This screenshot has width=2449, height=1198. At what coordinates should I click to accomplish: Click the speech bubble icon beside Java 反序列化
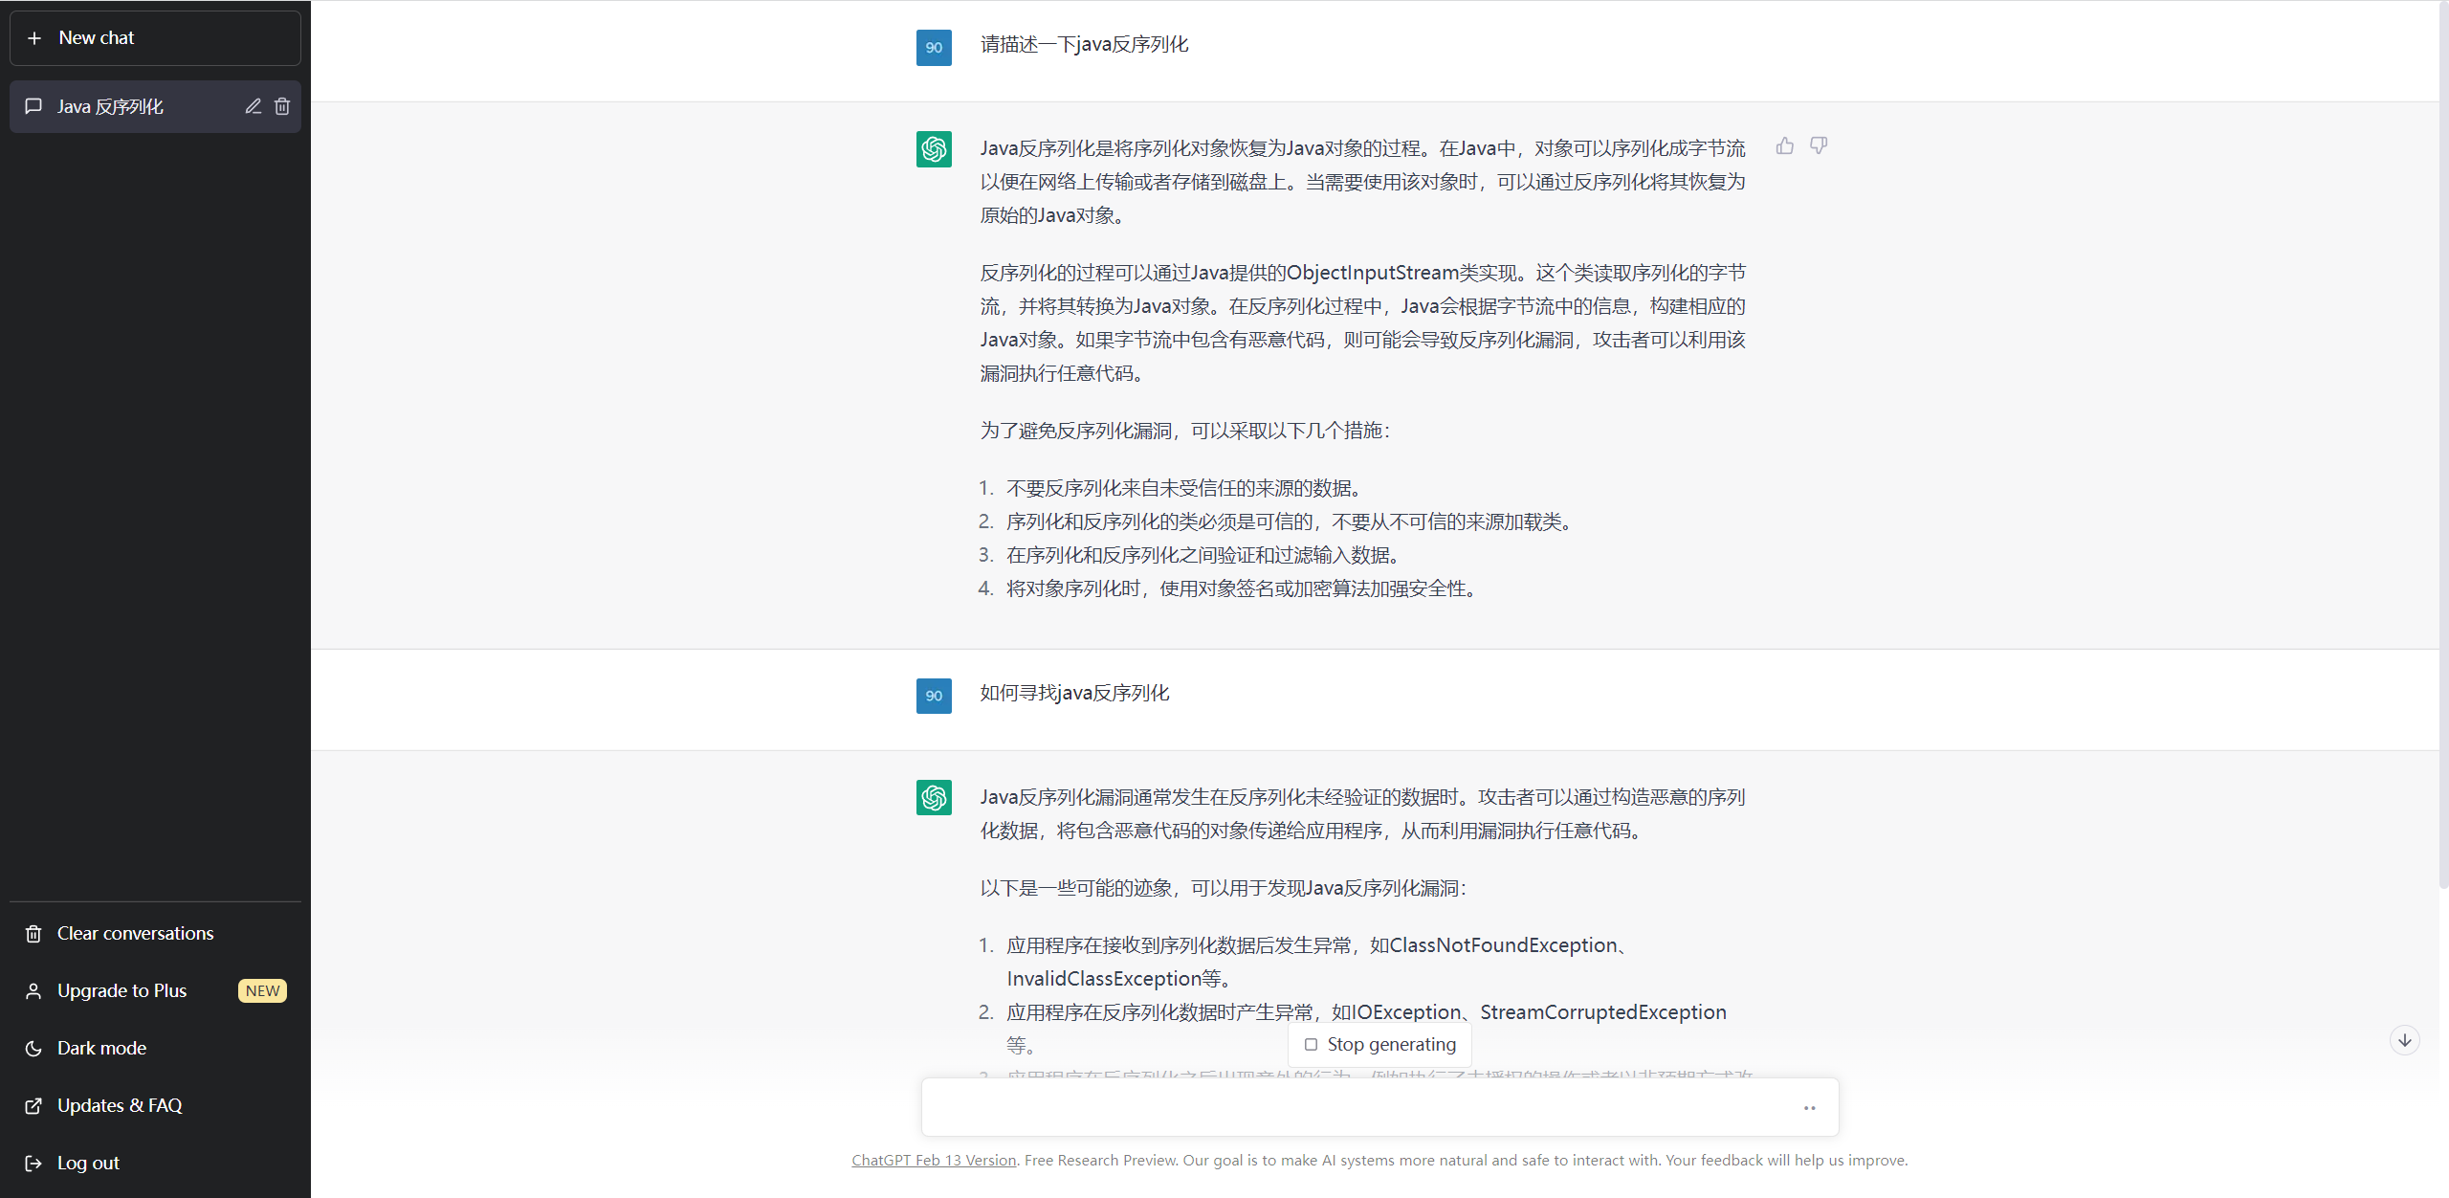pos(33,106)
